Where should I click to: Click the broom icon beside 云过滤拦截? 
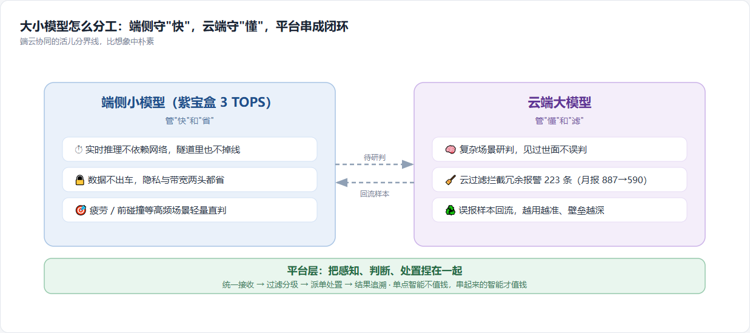[x=450, y=180]
